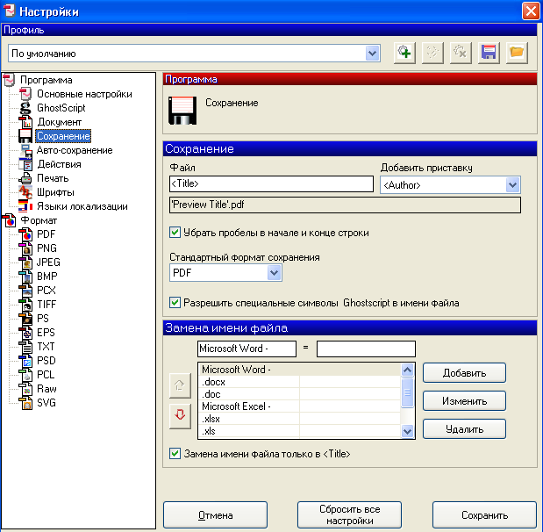Click the replacement list scroll-up arrow
The height and width of the screenshot is (532, 543).
(408, 370)
